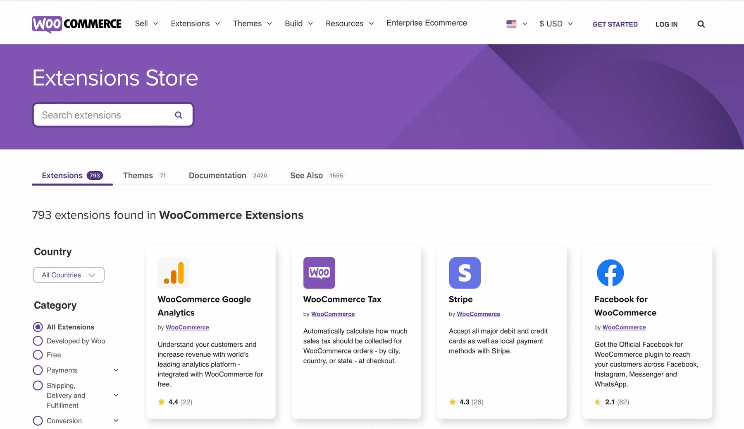Open the Documentation tab
The width and height of the screenshot is (744, 429).
pos(217,175)
